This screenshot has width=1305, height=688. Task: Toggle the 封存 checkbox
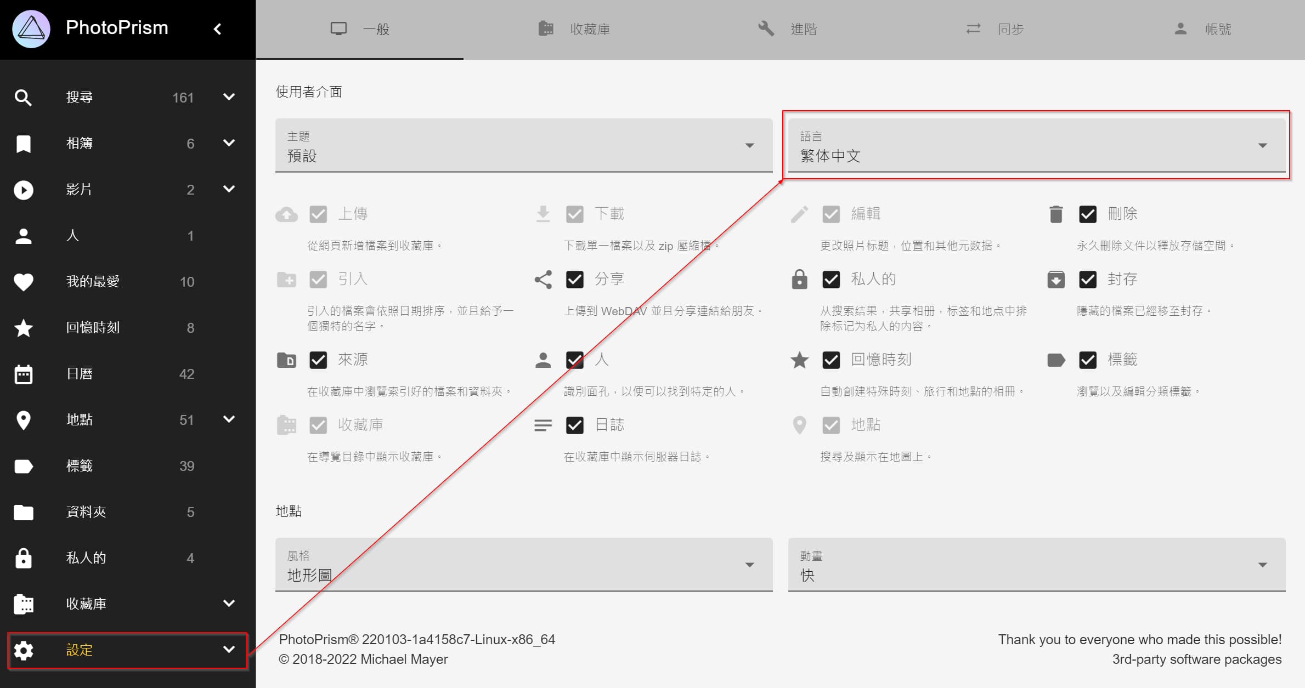coord(1088,280)
